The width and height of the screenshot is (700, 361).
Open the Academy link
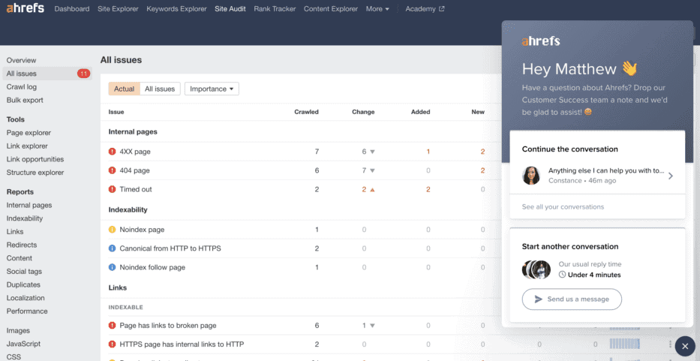pyautogui.click(x=425, y=9)
